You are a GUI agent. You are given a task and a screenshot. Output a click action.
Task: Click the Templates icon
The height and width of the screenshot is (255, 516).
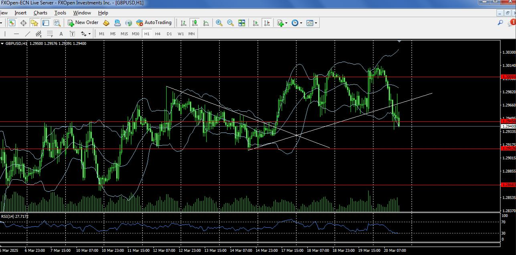click(310, 23)
